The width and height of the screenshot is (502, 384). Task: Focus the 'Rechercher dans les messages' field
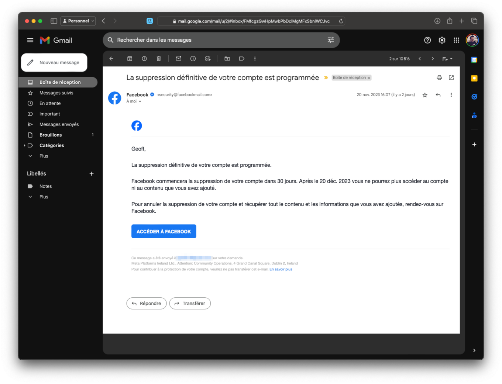pyautogui.click(x=221, y=40)
